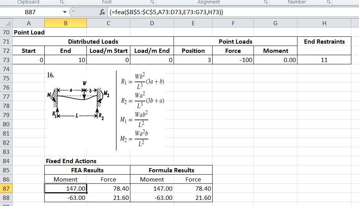The width and height of the screenshot is (359, 206).
Task: Select the Formula Results header cell
Action: (171, 170)
